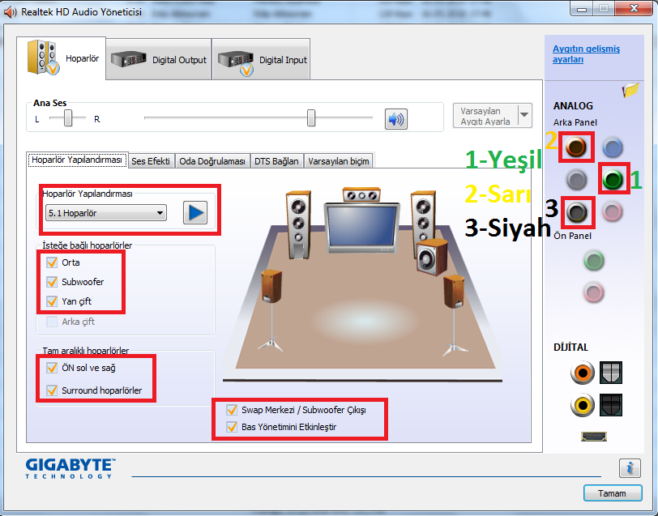658x516 pixels.
Task: Click the upper optical digital connector icon
Action: pos(610,373)
